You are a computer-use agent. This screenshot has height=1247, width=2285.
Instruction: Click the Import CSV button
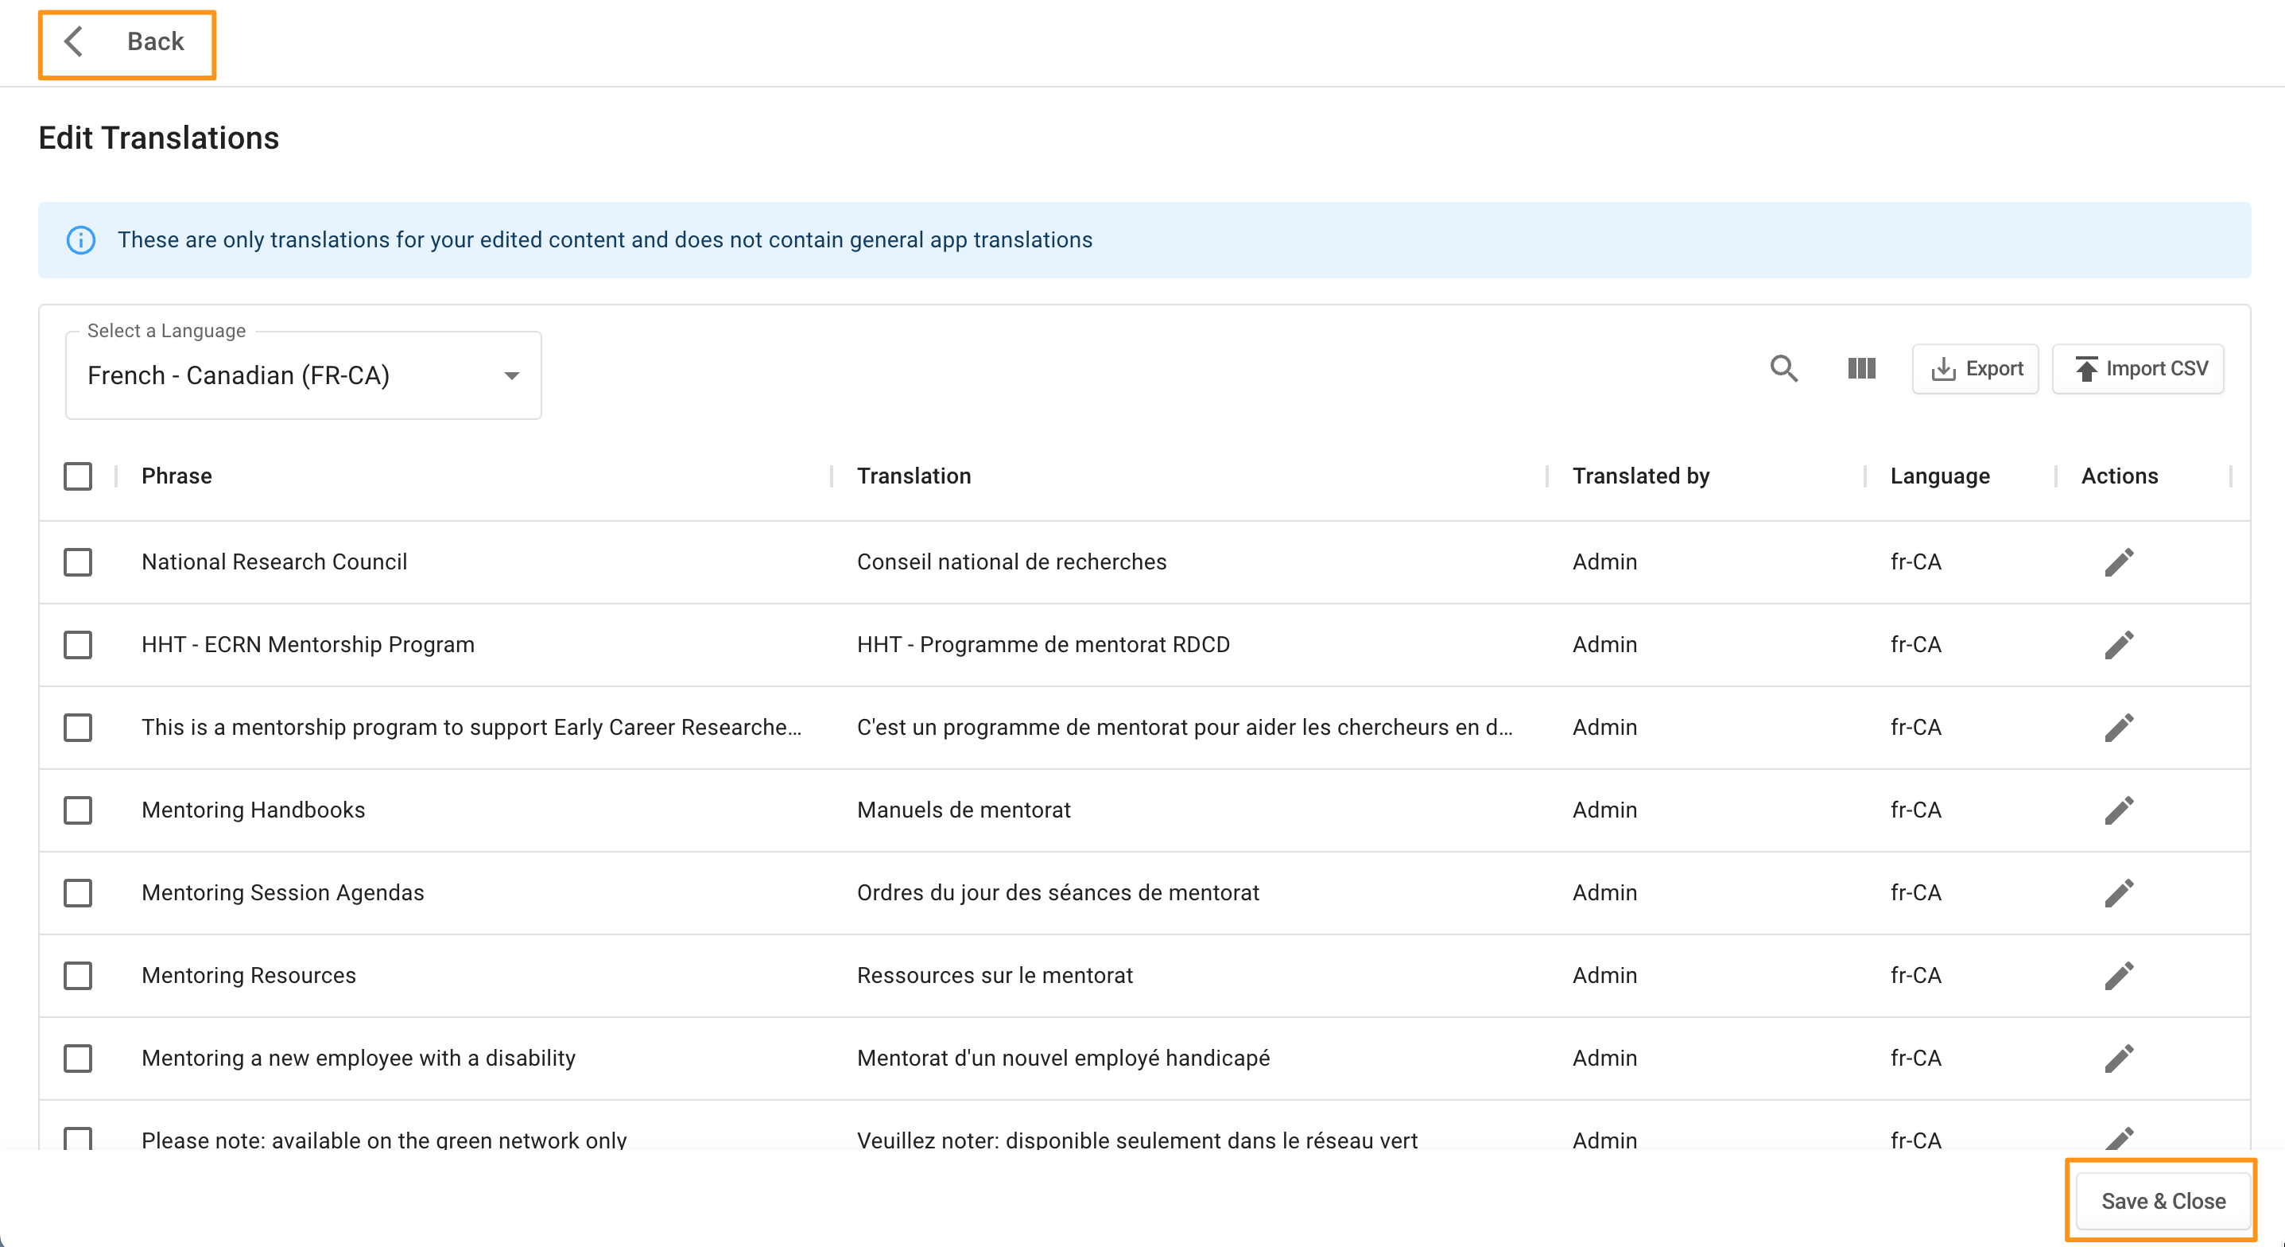pyautogui.click(x=2138, y=369)
